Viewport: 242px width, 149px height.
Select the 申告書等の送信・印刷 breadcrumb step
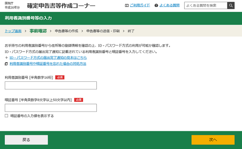click(x=103, y=31)
